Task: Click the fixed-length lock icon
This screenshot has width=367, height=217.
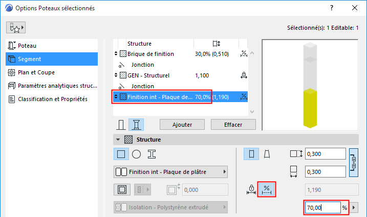Action: pos(251,189)
